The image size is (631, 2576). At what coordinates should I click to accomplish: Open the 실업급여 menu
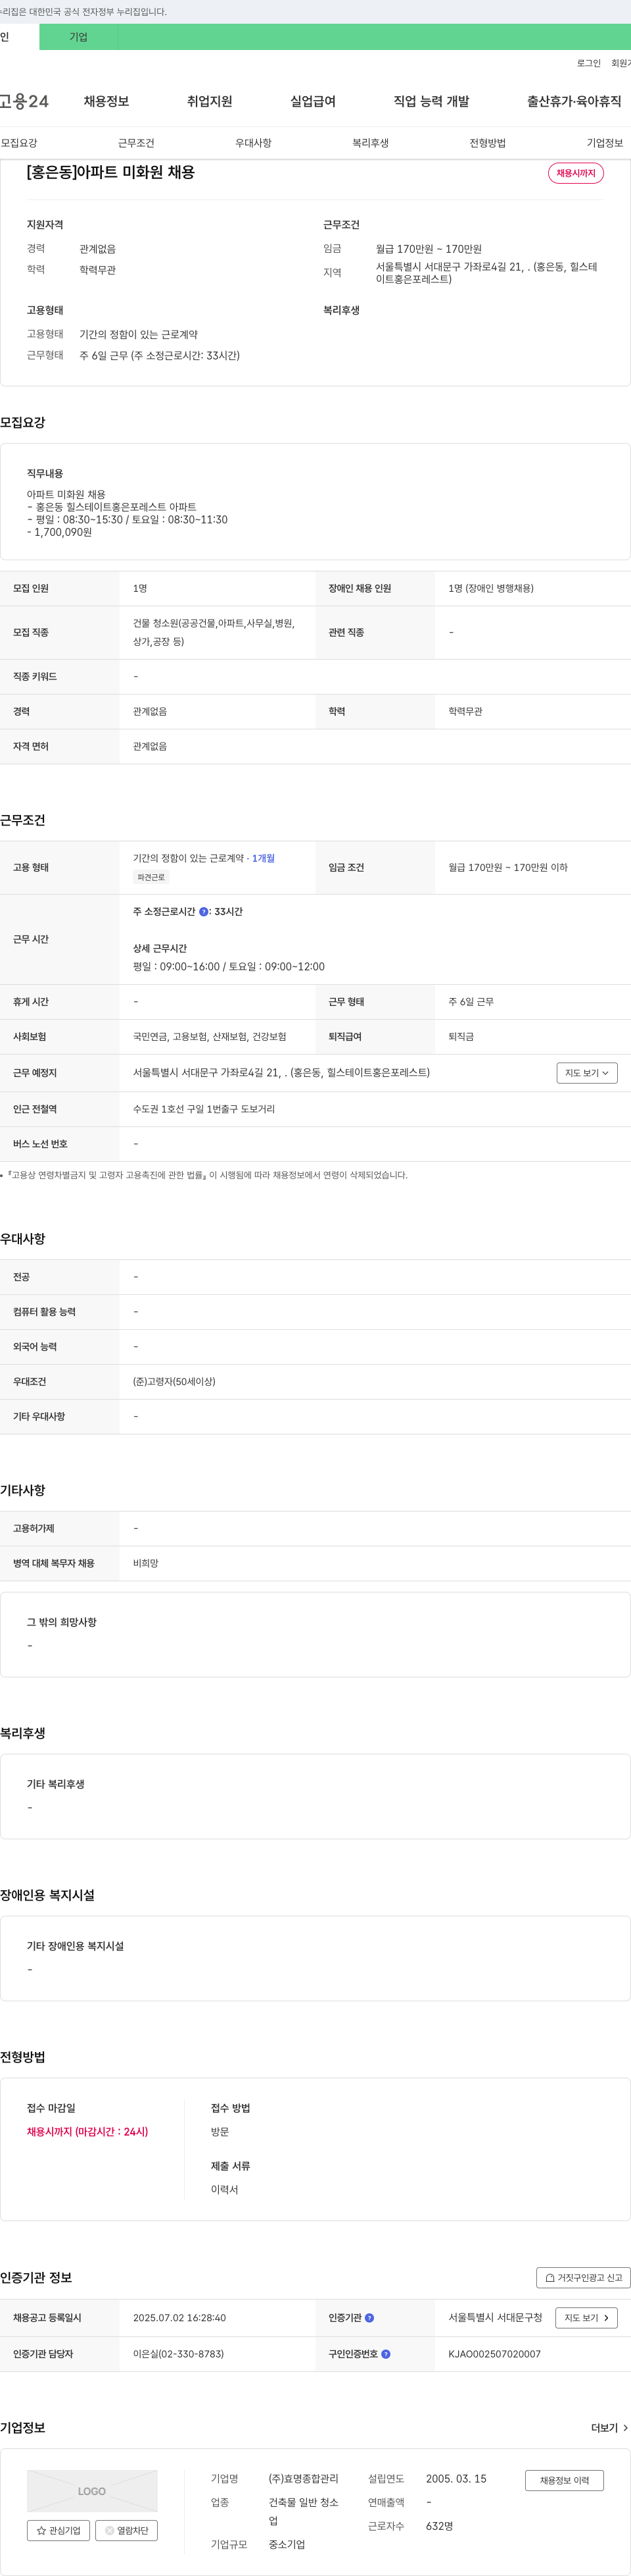coord(312,101)
